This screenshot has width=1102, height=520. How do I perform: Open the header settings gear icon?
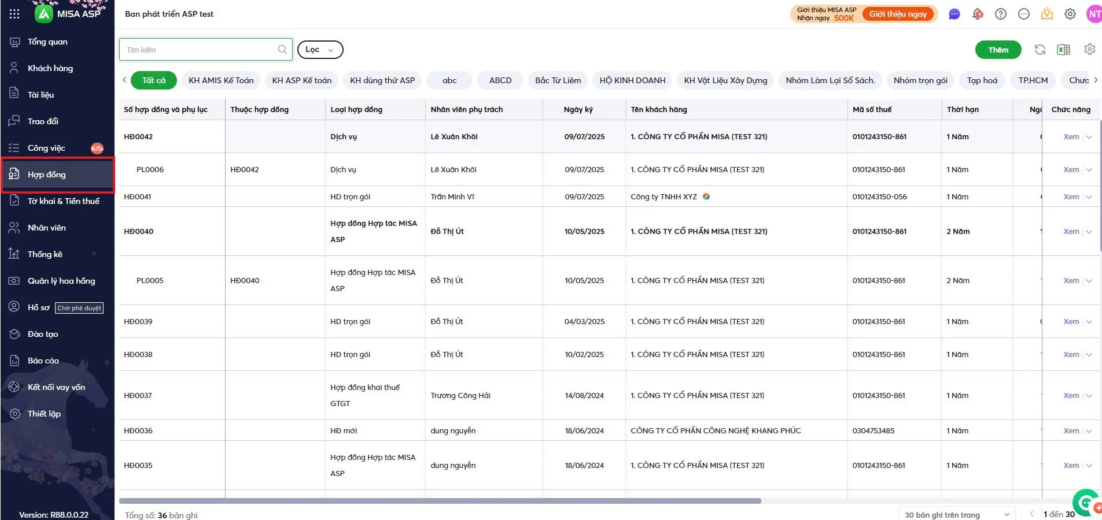point(1070,14)
